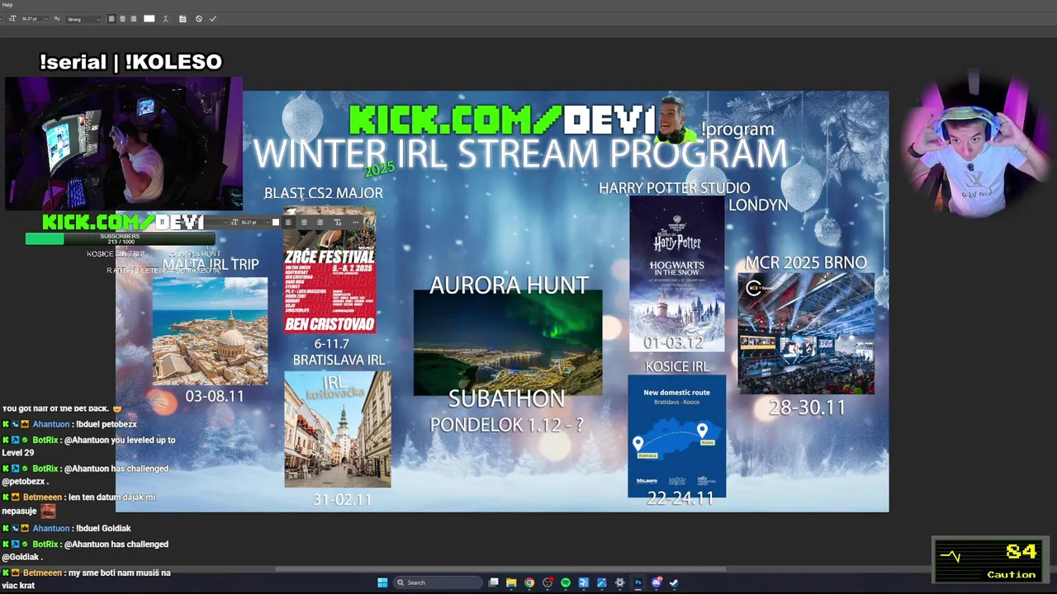This screenshot has height=594, width=1057.
Task: Open Google Chrome from taskbar
Action: tap(529, 582)
